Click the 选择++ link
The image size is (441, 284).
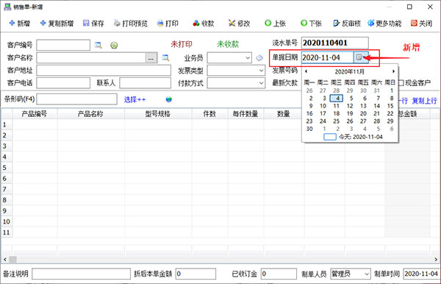[x=135, y=99]
